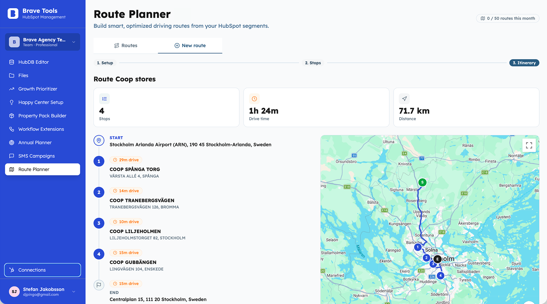547x304 pixels.
Task: Click COOP SPÅNGA TORG stop name
Action: [x=135, y=169]
